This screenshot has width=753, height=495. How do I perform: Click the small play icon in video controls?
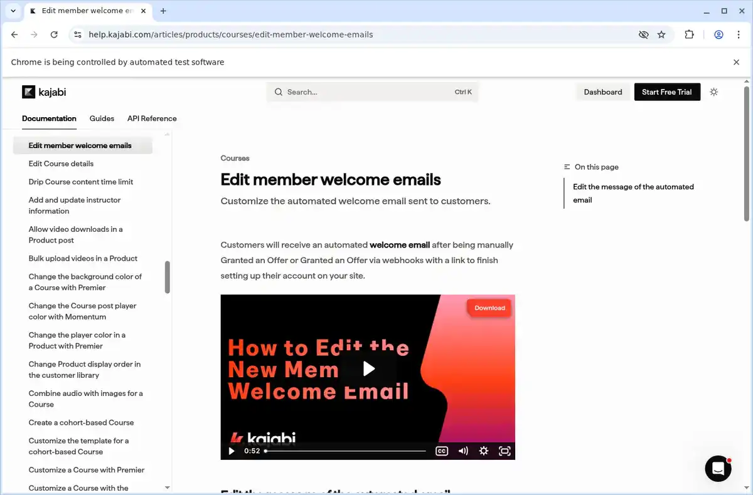point(232,451)
